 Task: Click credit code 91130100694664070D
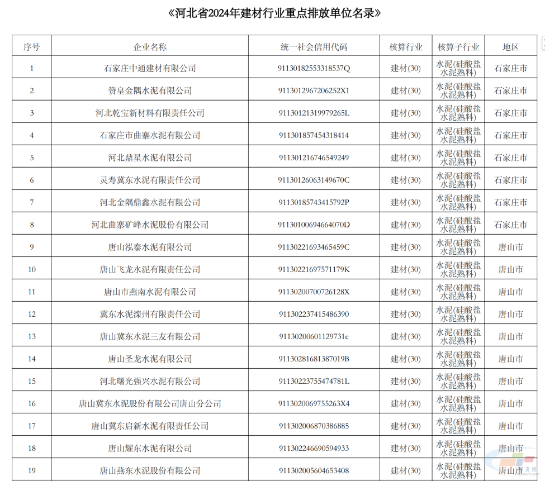click(314, 225)
